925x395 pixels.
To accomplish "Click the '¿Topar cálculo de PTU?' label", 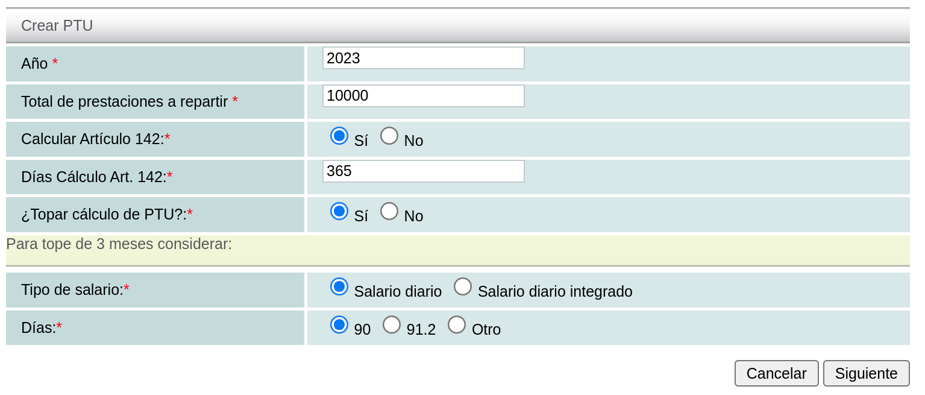I will pyautogui.click(x=104, y=214).
